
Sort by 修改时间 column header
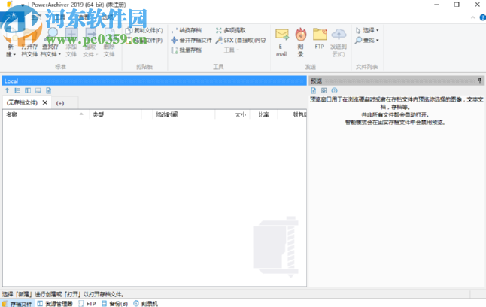point(184,114)
